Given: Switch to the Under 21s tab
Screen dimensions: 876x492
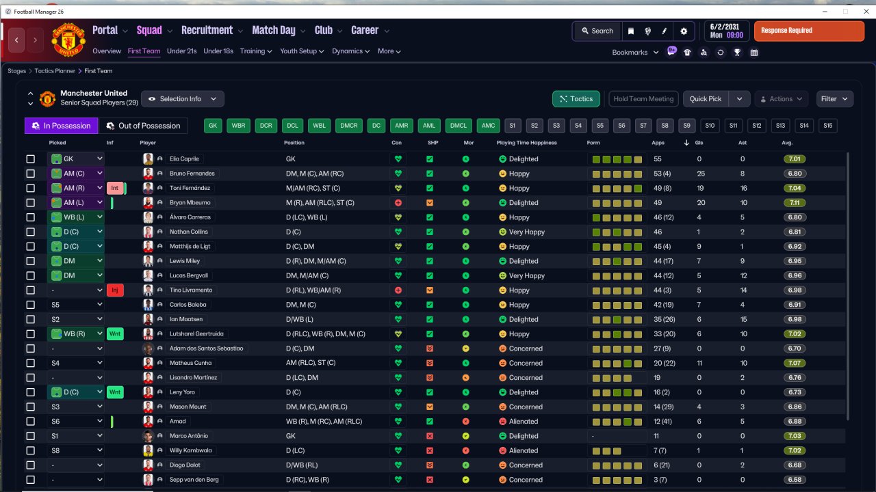Looking at the screenshot, I should (x=182, y=51).
